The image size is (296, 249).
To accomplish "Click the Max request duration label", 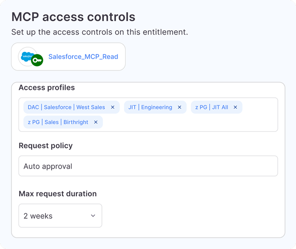I will pyautogui.click(x=58, y=194).
